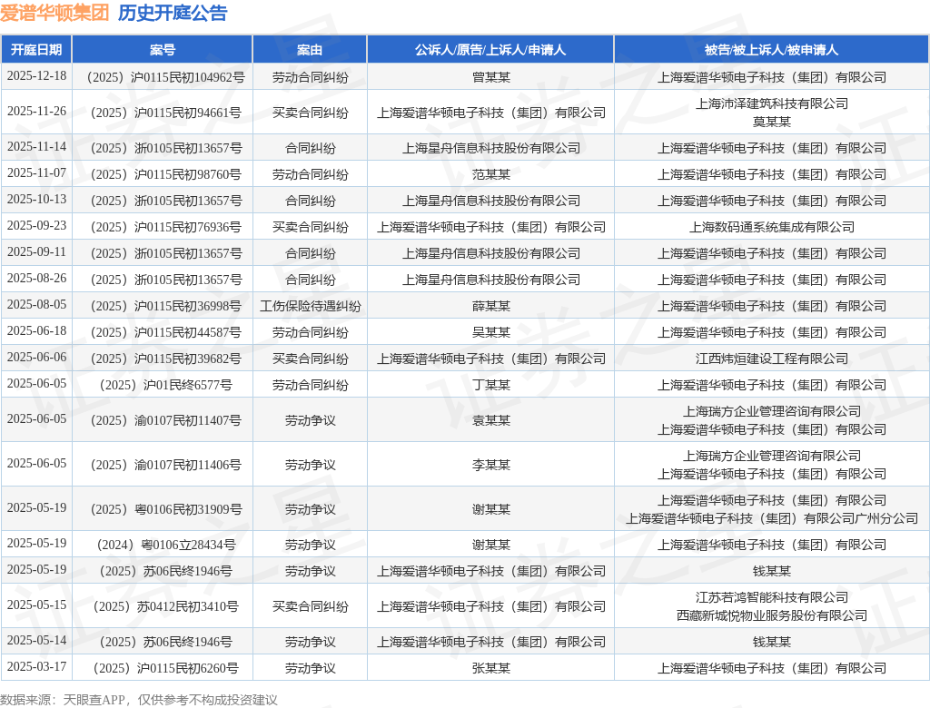The height and width of the screenshot is (708, 930).
Task: Select case number (2025)沪0115民初44587号
Action: (163, 332)
